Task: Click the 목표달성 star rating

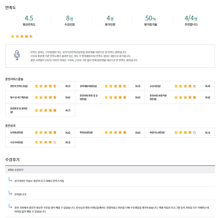Action: [x=115, y=133]
